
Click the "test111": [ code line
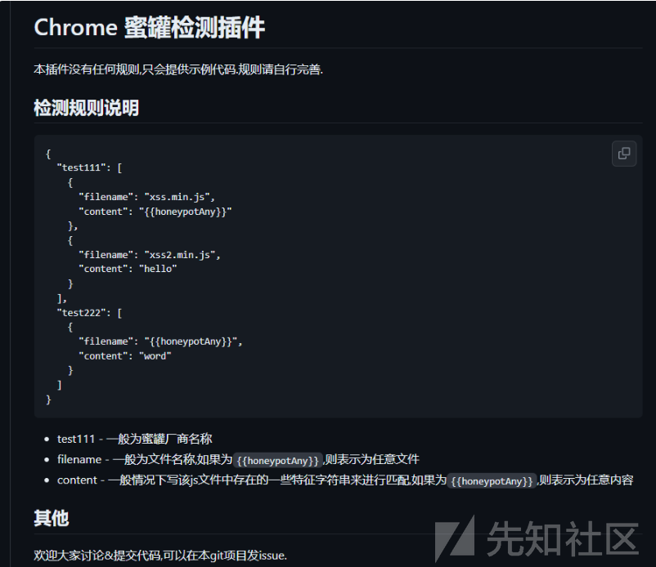click(x=89, y=168)
